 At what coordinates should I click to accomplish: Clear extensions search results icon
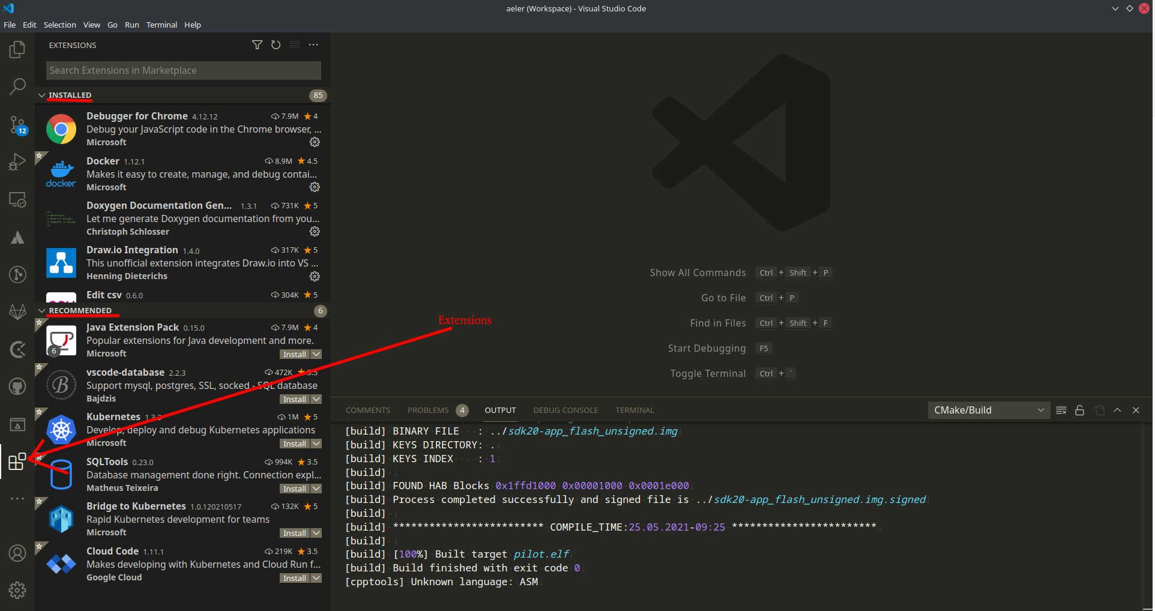click(294, 45)
